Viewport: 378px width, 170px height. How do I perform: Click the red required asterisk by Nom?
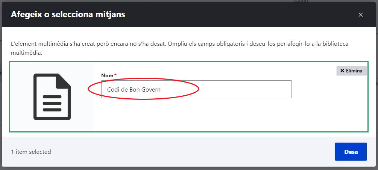pyautogui.click(x=115, y=75)
